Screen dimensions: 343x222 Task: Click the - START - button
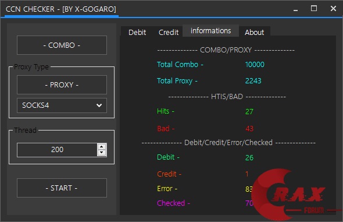tap(62, 188)
